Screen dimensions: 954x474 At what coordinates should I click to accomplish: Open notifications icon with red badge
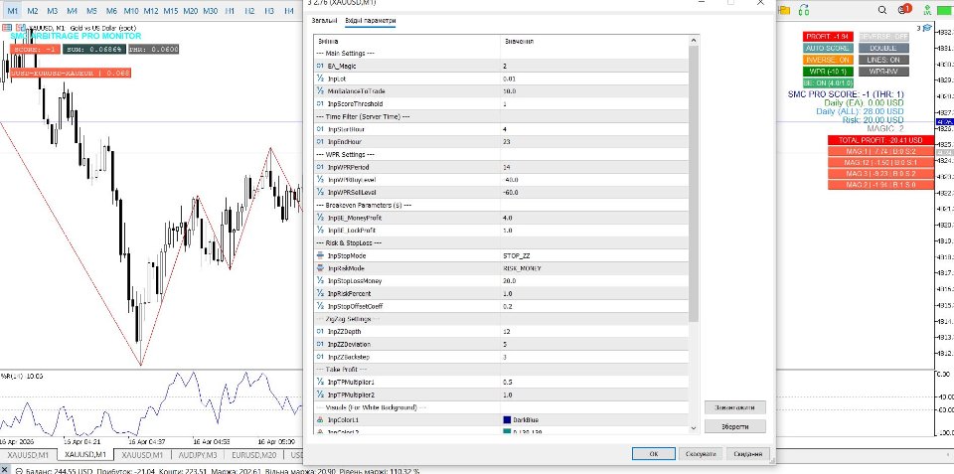coord(904,10)
